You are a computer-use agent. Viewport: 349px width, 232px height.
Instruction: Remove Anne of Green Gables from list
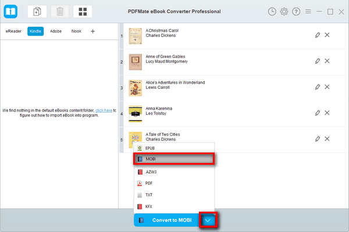coord(327,61)
